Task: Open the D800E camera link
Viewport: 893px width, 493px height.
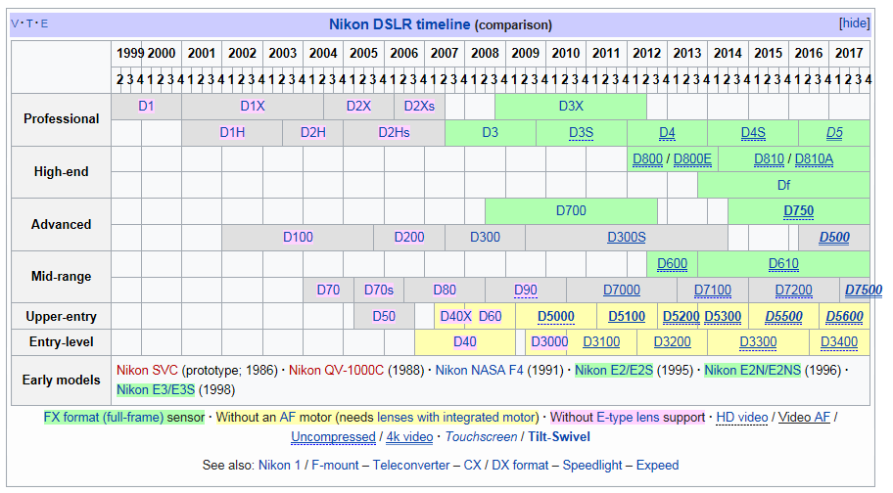Action: click(692, 159)
